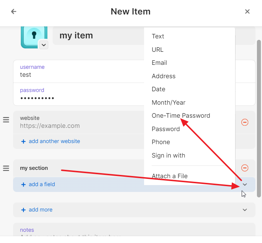262x243 pixels.
Task: Click add another website link
Action: coord(54,141)
